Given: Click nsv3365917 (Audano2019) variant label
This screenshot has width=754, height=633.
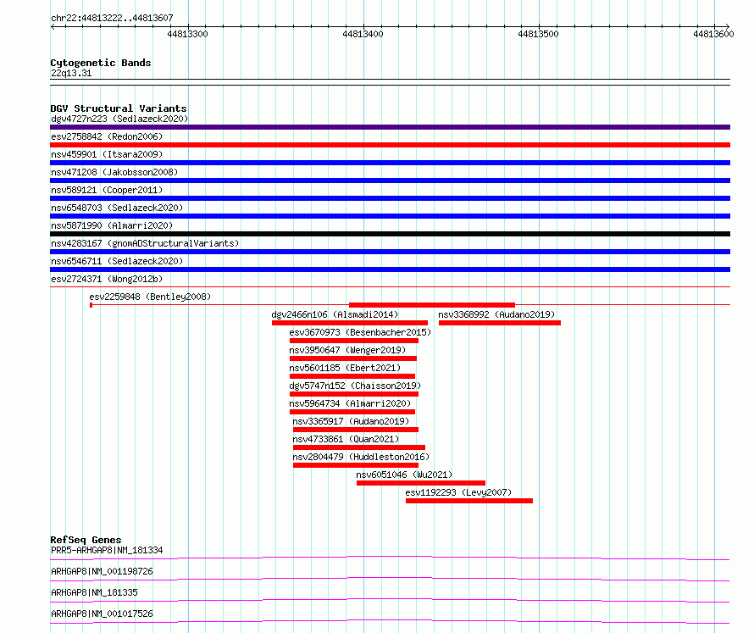Looking at the screenshot, I should coord(351,421).
